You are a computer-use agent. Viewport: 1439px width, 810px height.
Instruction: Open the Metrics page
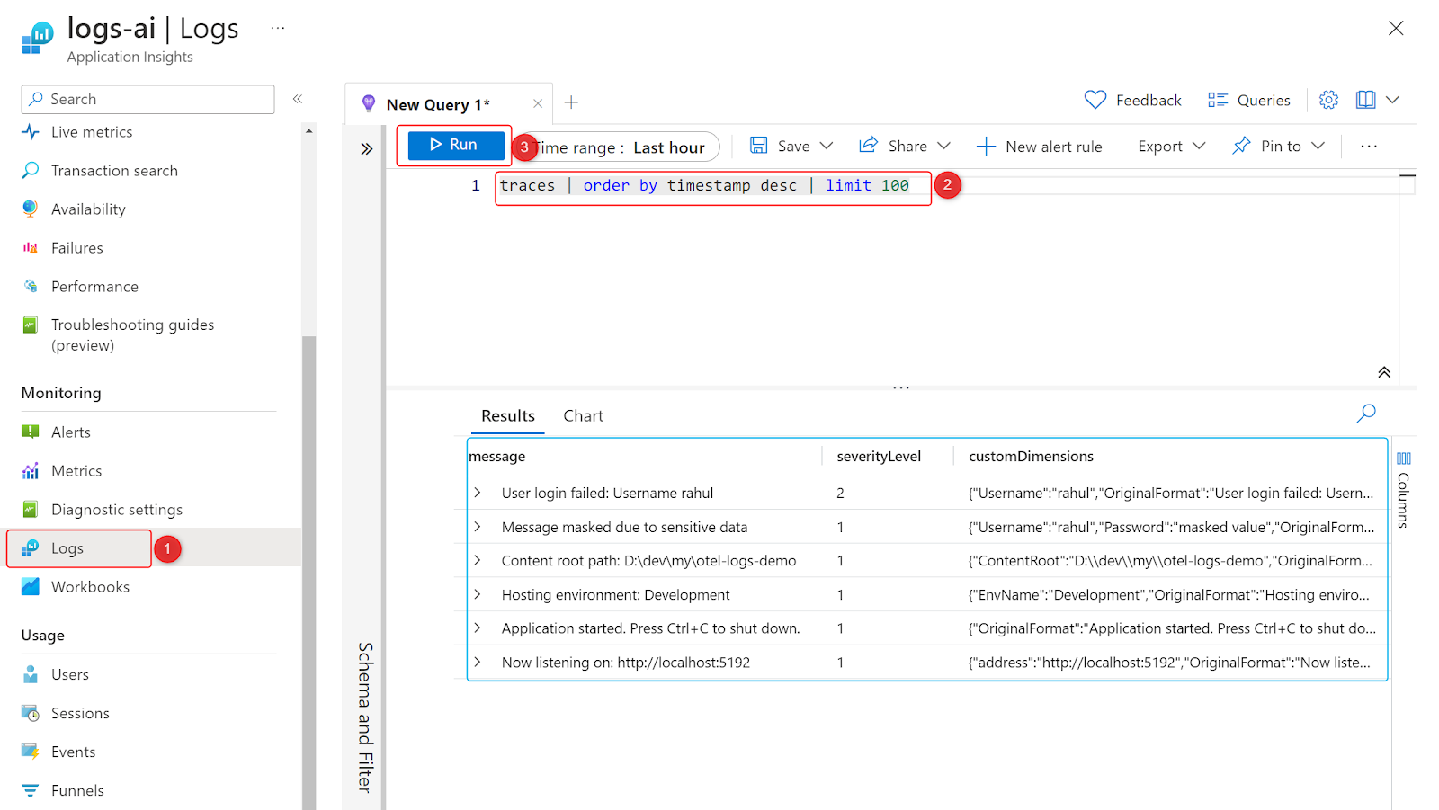coord(76,471)
